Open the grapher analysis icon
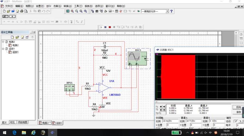Viewport: 244px width, 136px height. [x=110, y=11]
